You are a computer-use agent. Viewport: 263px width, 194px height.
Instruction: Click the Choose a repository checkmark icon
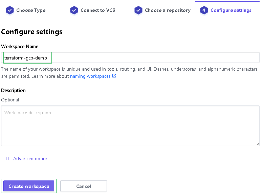tap(138, 10)
